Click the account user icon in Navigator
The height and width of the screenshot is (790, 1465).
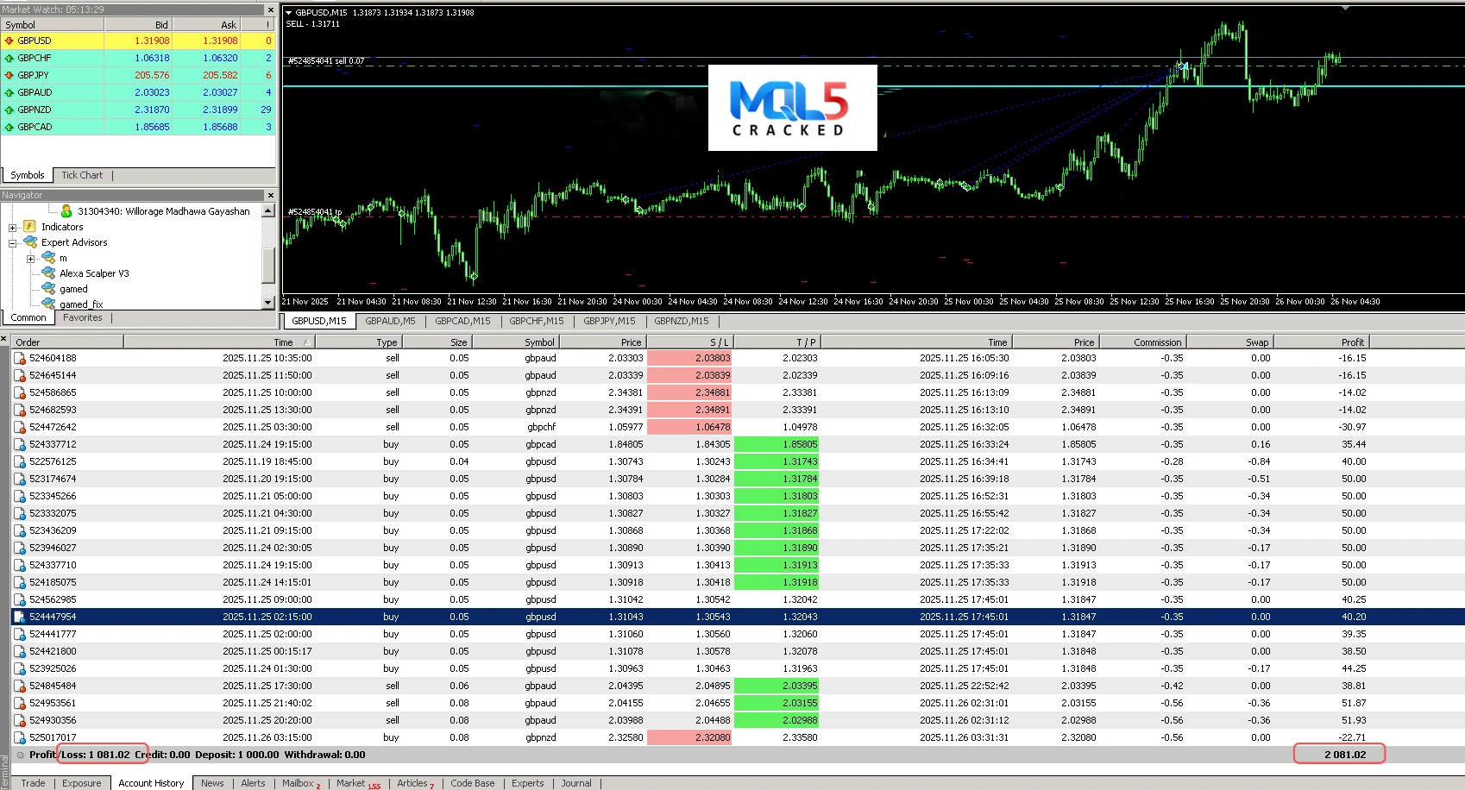(66, 211)
